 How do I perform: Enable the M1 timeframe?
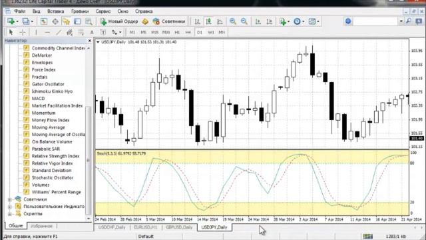click(132, 33)
